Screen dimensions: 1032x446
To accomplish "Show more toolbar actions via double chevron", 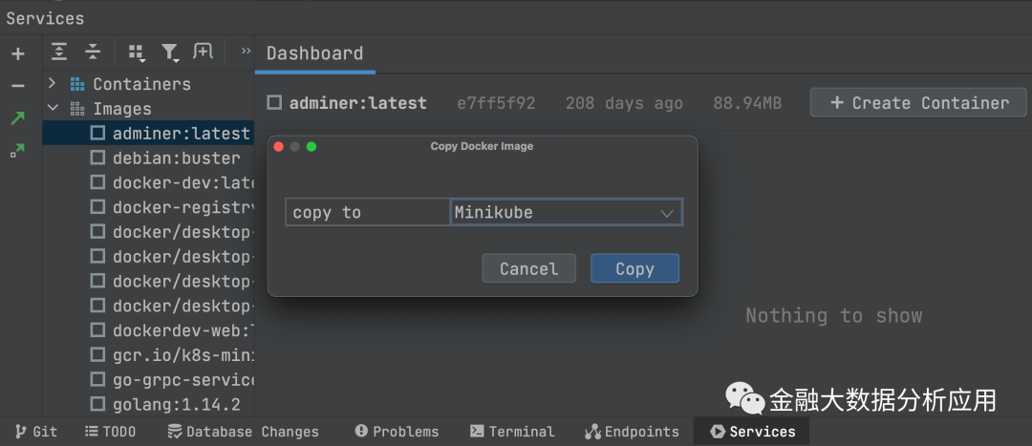I will [x=246, y=52].
